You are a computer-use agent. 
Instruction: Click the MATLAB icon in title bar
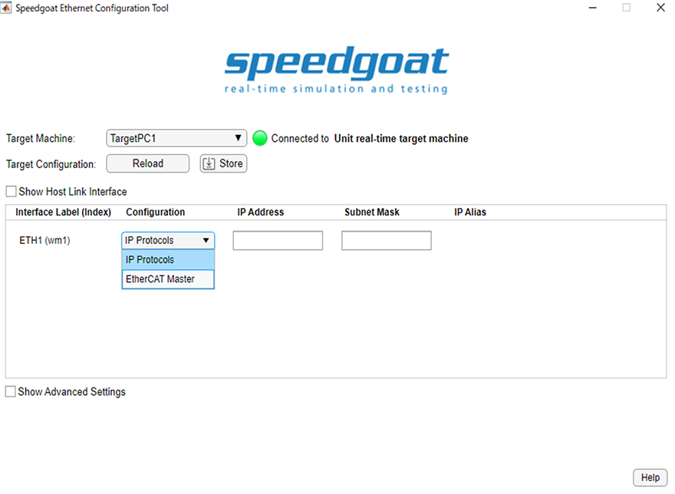pyautogui.click(x=6, y=8)
